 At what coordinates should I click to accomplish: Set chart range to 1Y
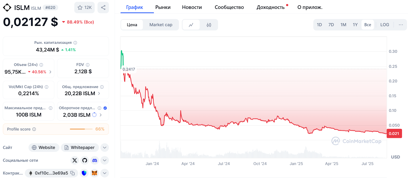click(355, 25)
